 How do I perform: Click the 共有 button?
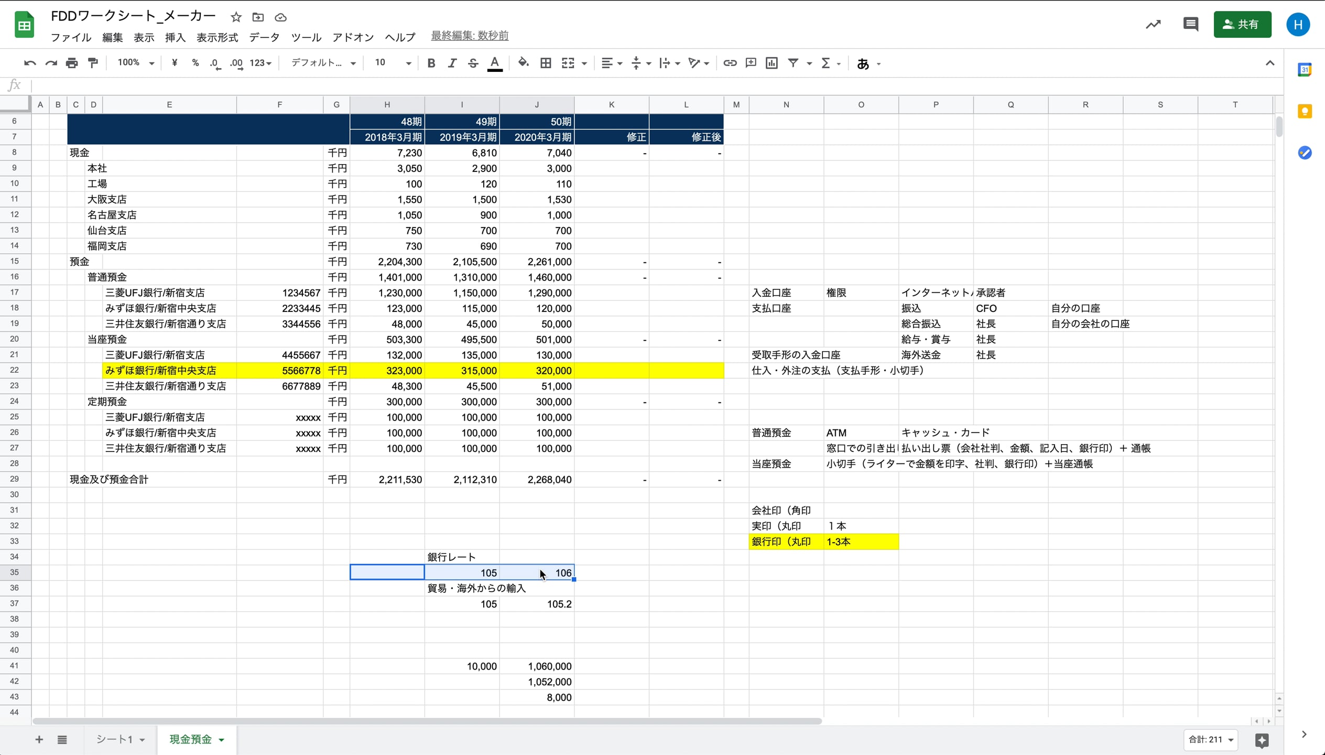(x=1242, y=24)
